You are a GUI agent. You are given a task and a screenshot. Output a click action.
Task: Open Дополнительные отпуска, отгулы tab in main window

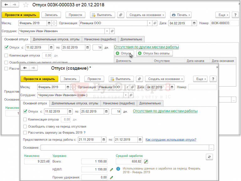point(56,39)
